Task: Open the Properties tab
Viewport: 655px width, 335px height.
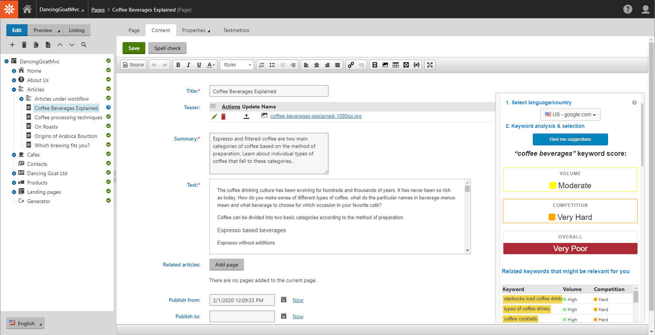Action: (196, 30)
